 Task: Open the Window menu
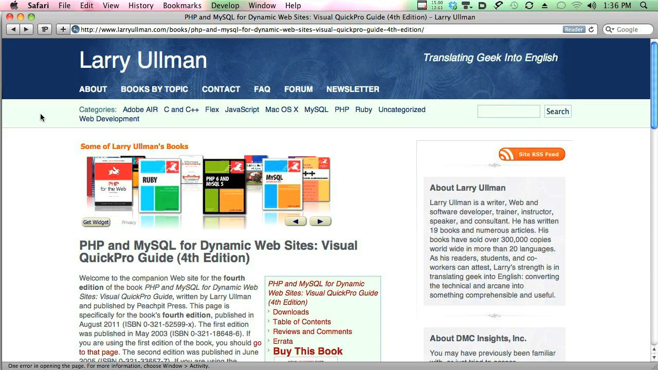(x=262, y=6)
